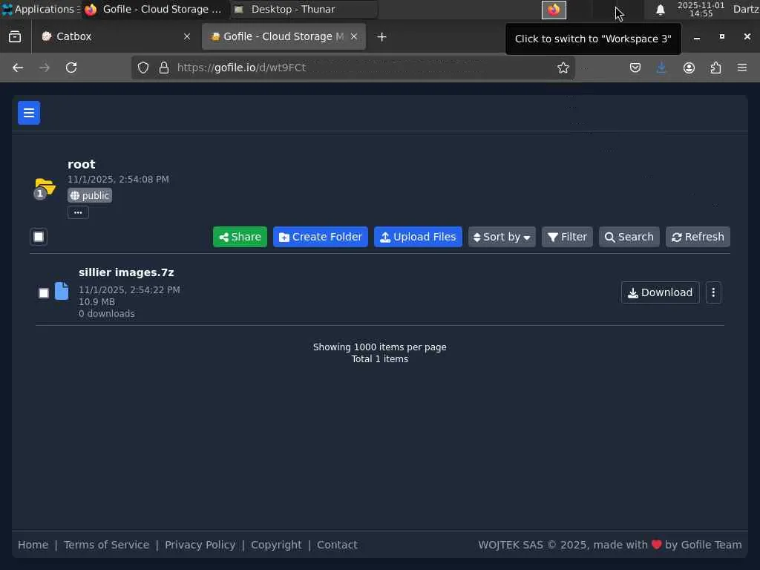This screenshot has height=570, width=760.
Task: Switch to Gofile window in taskbar
Action: [x=154, y=9]
